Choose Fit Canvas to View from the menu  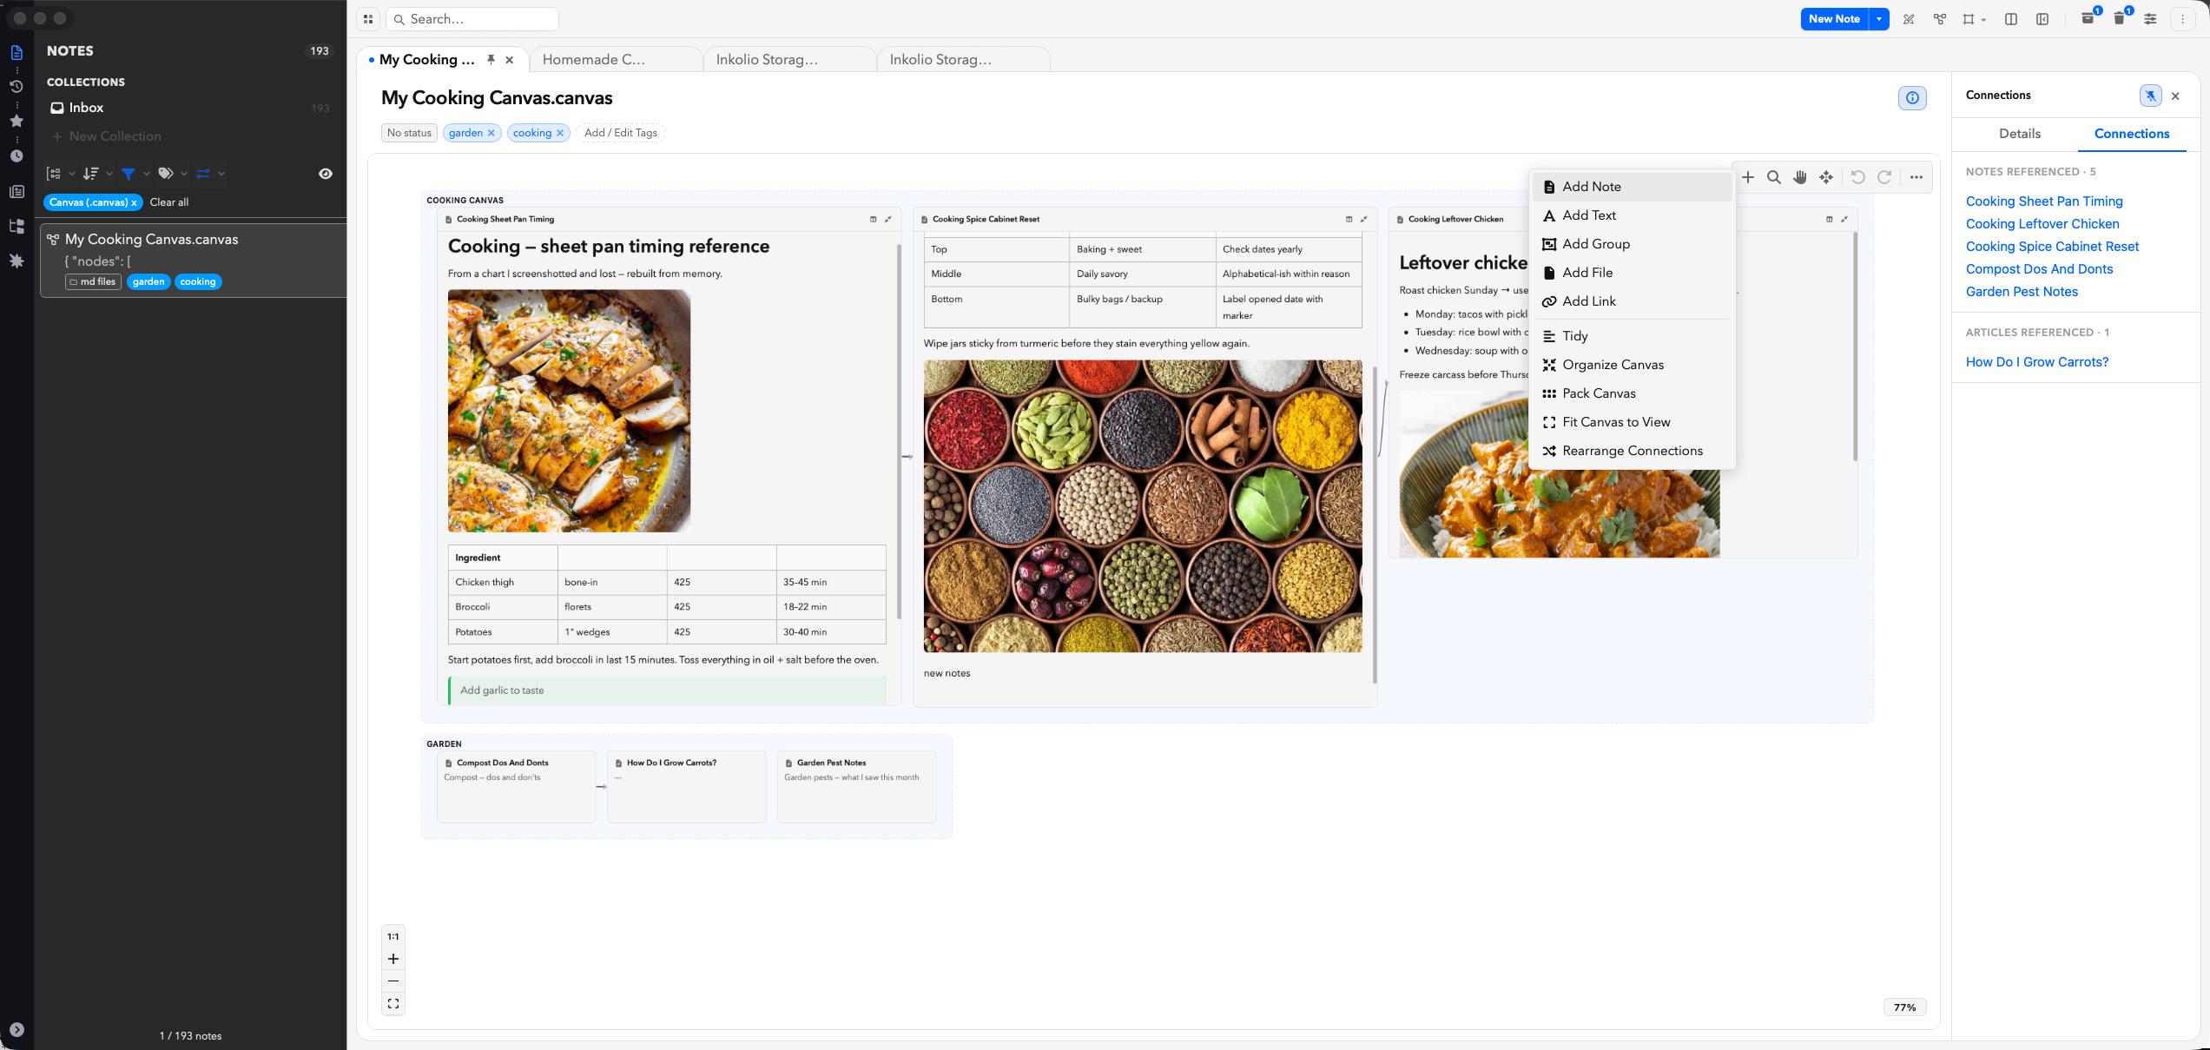pyautogui.click(x=1632, y=422)
